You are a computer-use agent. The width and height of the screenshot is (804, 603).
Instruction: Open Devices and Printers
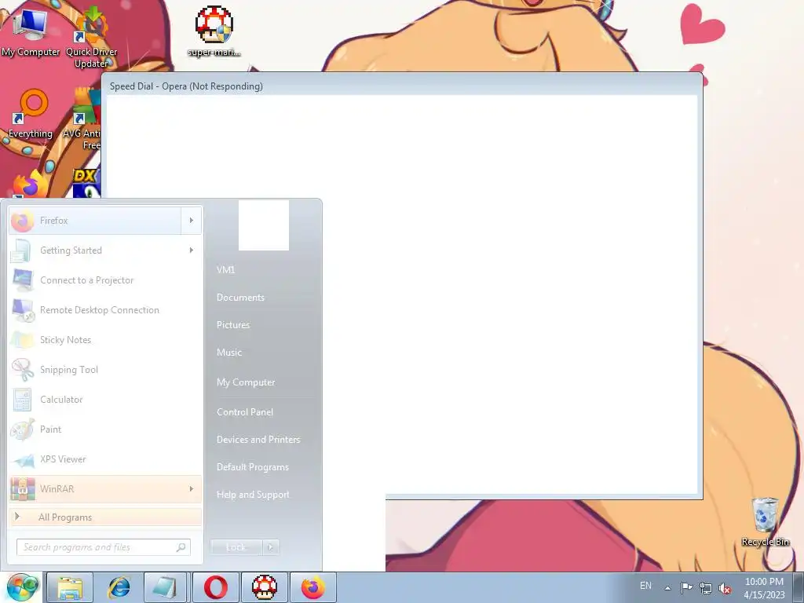tap(258, 440)
